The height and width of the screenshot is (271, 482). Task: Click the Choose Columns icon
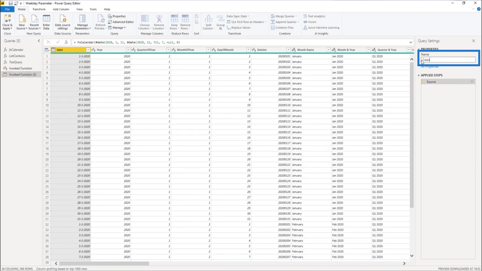click(x=144, y=22)
